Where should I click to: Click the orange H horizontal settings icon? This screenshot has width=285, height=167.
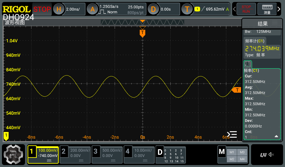click(58, 9)
